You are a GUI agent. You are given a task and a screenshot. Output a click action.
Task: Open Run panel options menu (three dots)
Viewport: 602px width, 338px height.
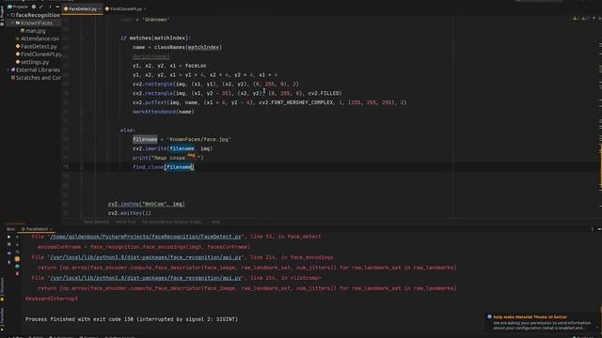592,229
